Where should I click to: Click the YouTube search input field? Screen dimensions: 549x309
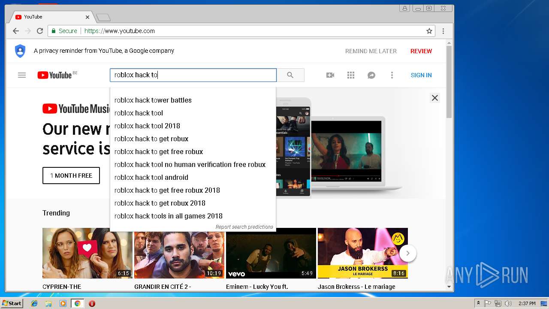(193, 75)
